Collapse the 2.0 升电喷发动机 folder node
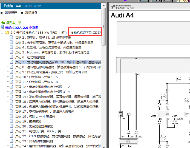The image size is (190, 148). (2, 32)
